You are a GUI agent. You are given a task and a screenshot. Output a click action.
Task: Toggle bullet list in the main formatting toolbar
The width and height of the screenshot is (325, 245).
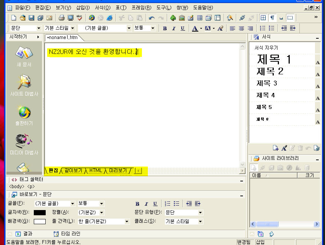pyautogui.click(x=272, y=28)
